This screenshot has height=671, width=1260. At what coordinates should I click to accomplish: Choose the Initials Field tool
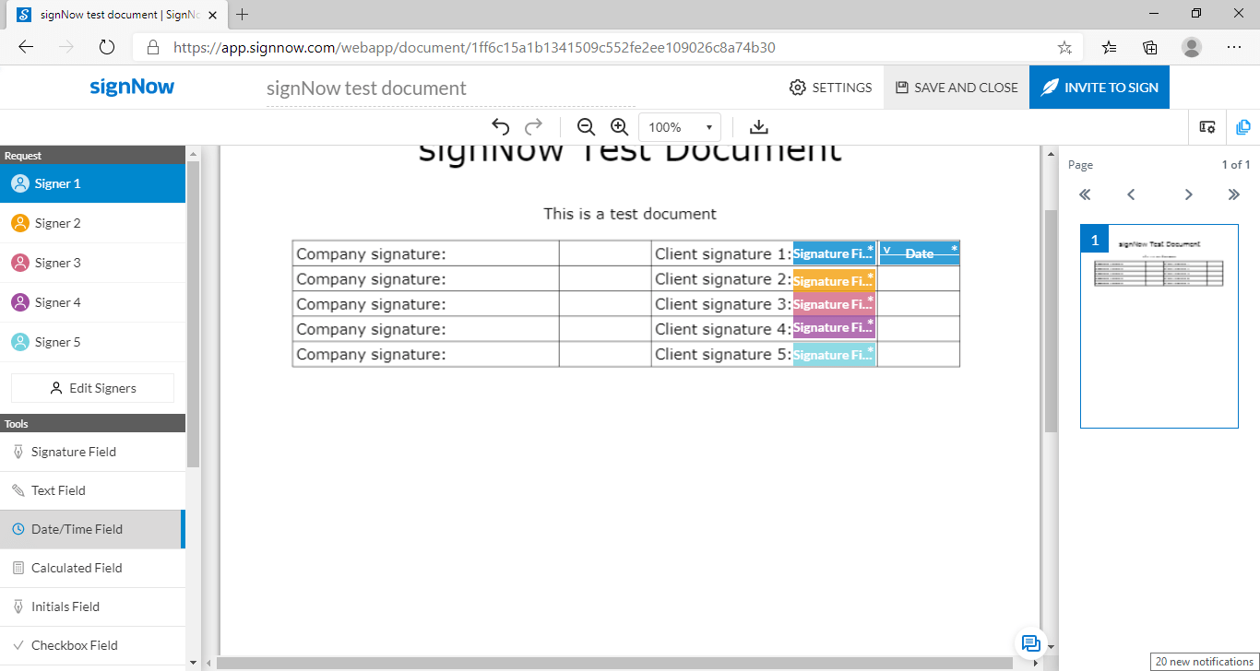click(x=92, y=606)
